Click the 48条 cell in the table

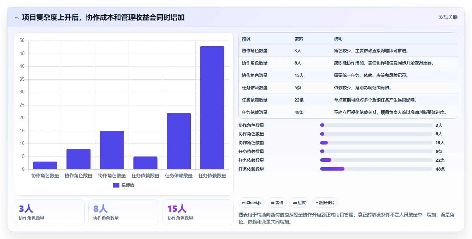click(299, 112)
